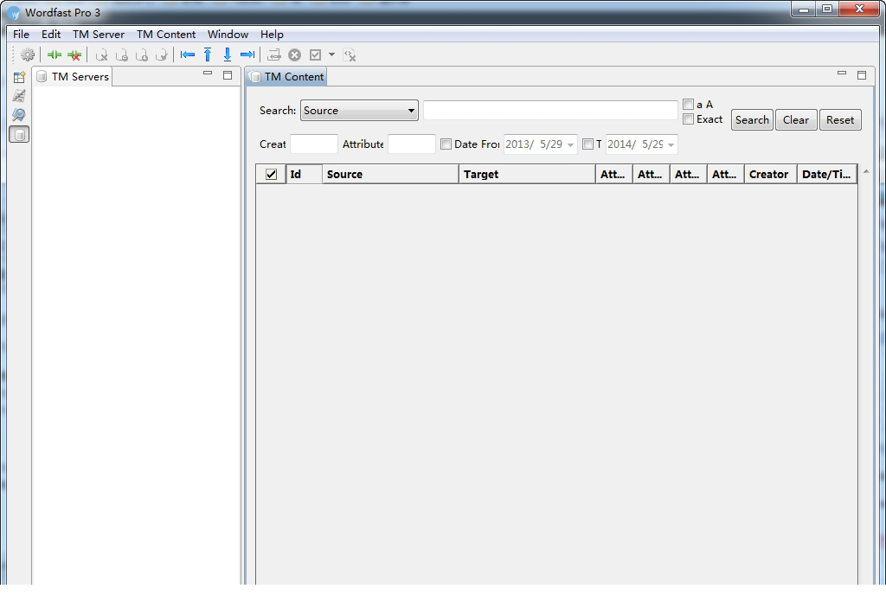Click the gray circled X delete icon
Screen dimensions: 886x608
point(294,54)
